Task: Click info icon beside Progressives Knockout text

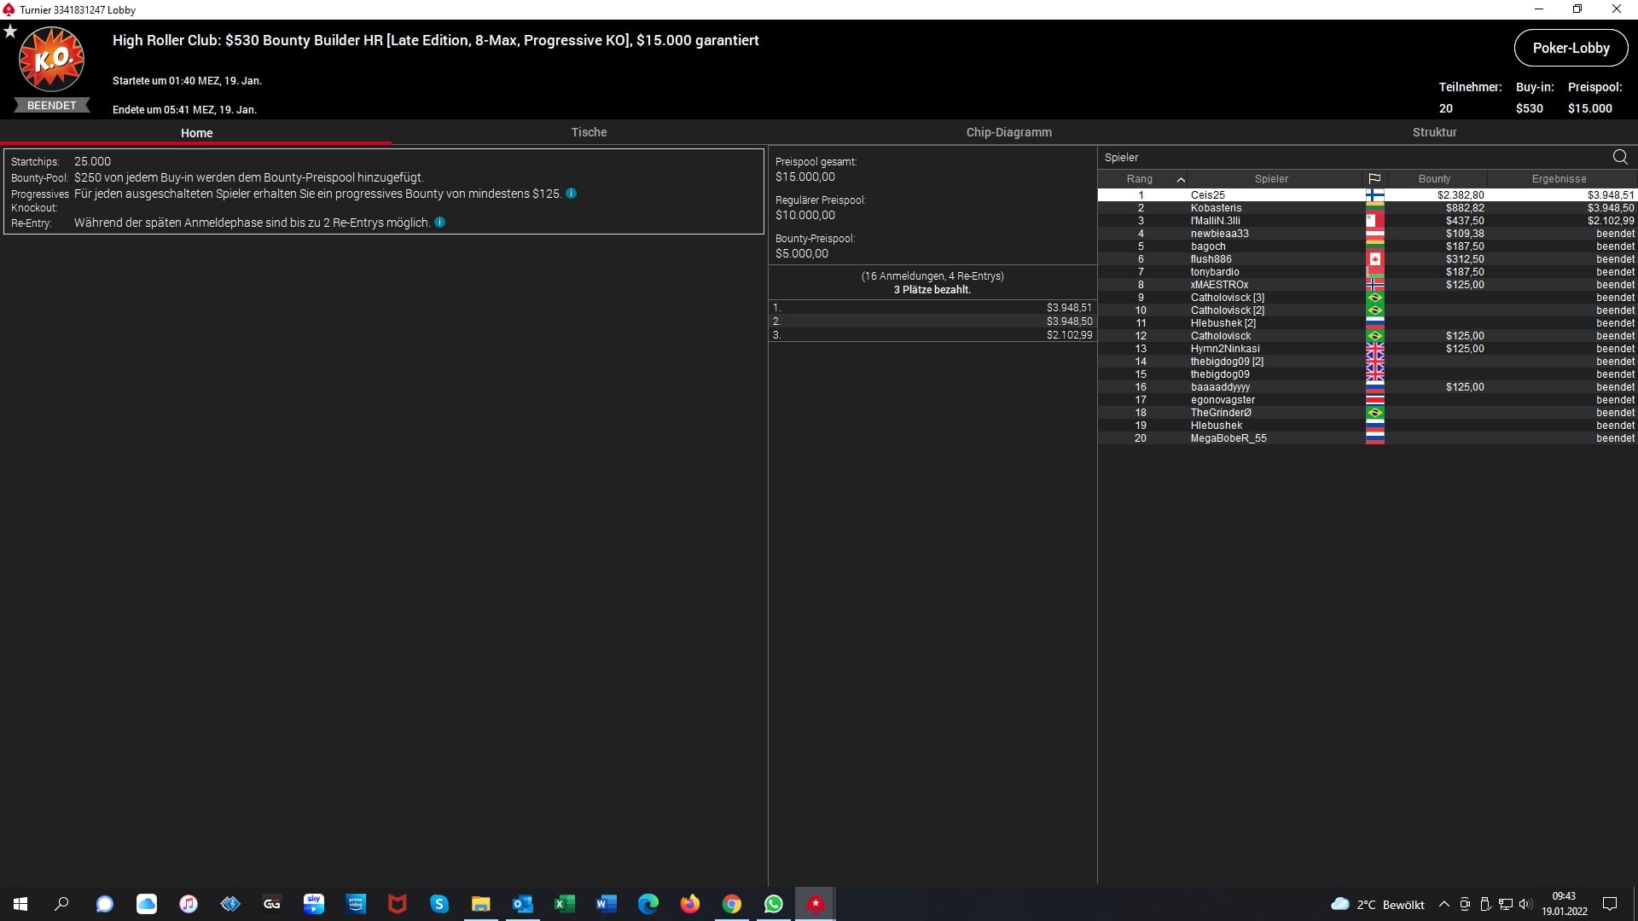Action: click(572, 194)
